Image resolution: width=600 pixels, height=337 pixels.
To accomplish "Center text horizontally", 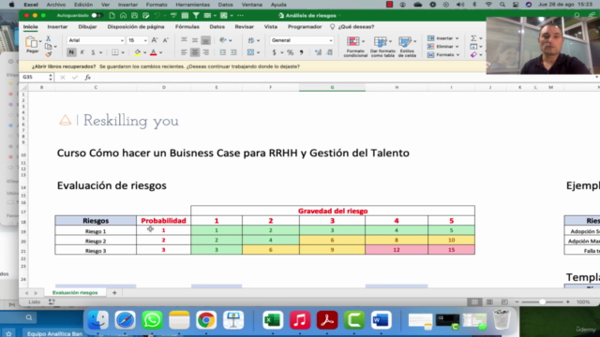I will click(195, 52).
